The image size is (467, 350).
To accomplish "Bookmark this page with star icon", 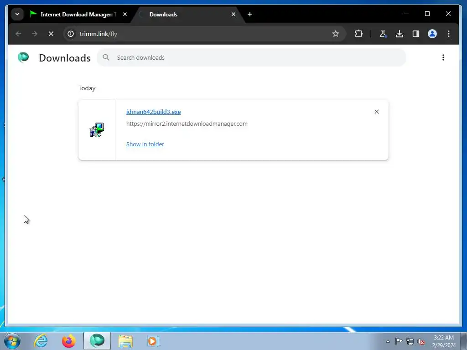I will [336, 34].
